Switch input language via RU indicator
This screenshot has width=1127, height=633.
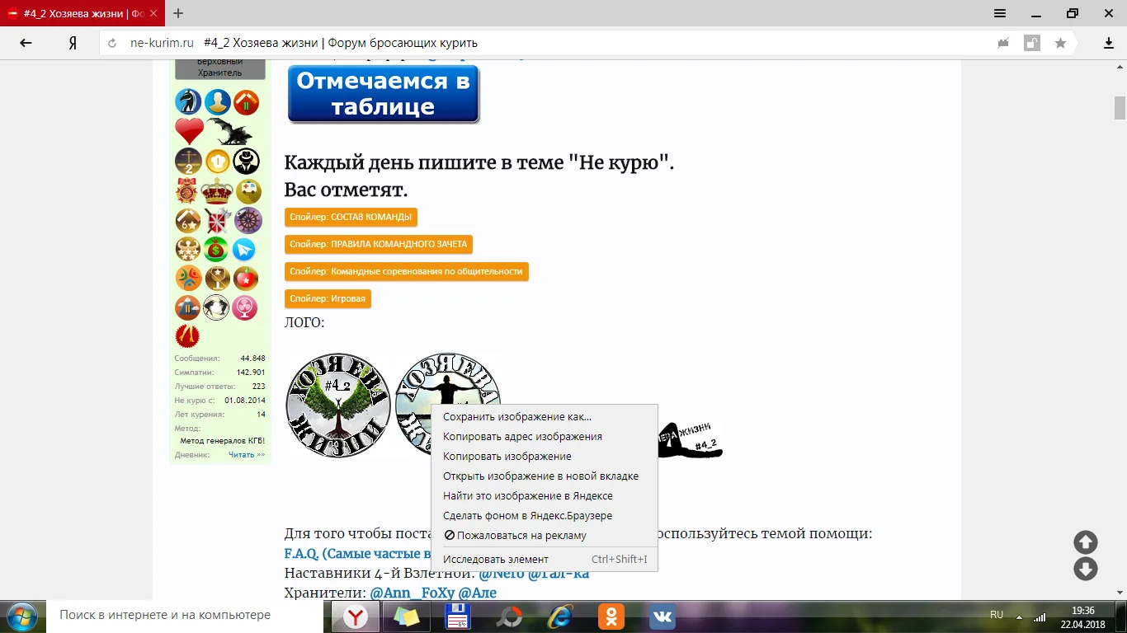pos(997,615)
